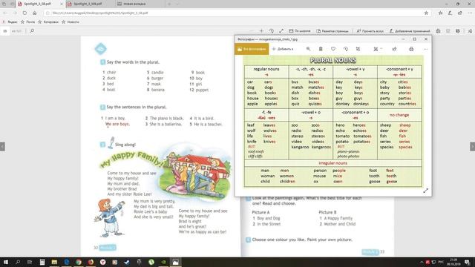Open browser settings and more menu
The image size is (475, 267).
point(470,13)
